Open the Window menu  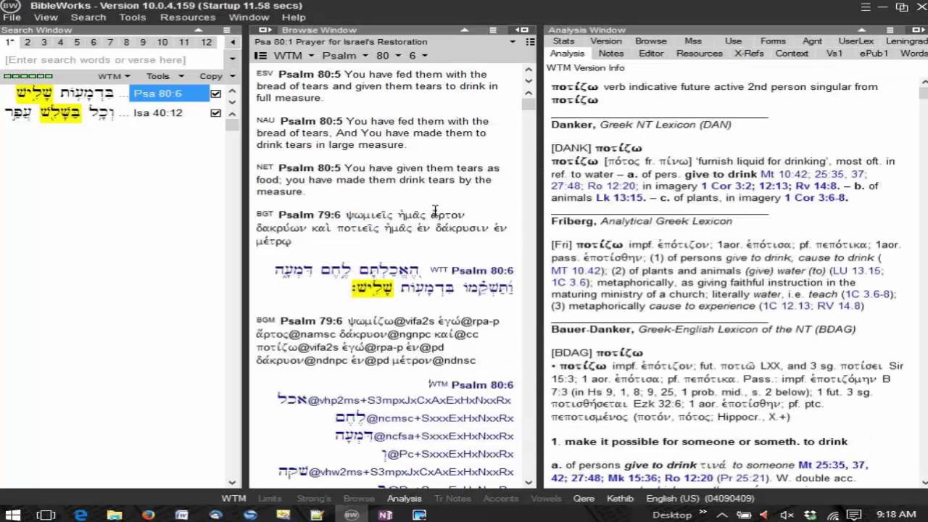pos(249,17)
